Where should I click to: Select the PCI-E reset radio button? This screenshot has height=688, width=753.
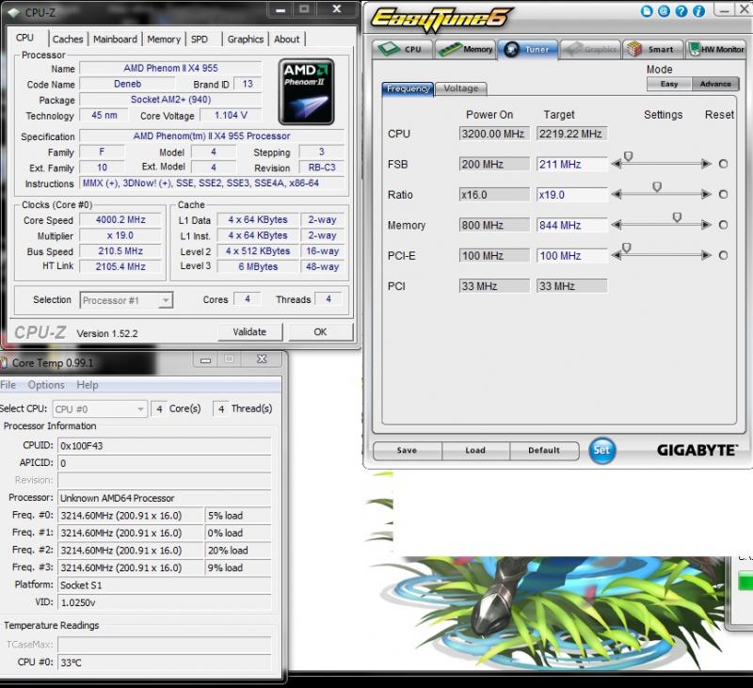tap(723, 255)
